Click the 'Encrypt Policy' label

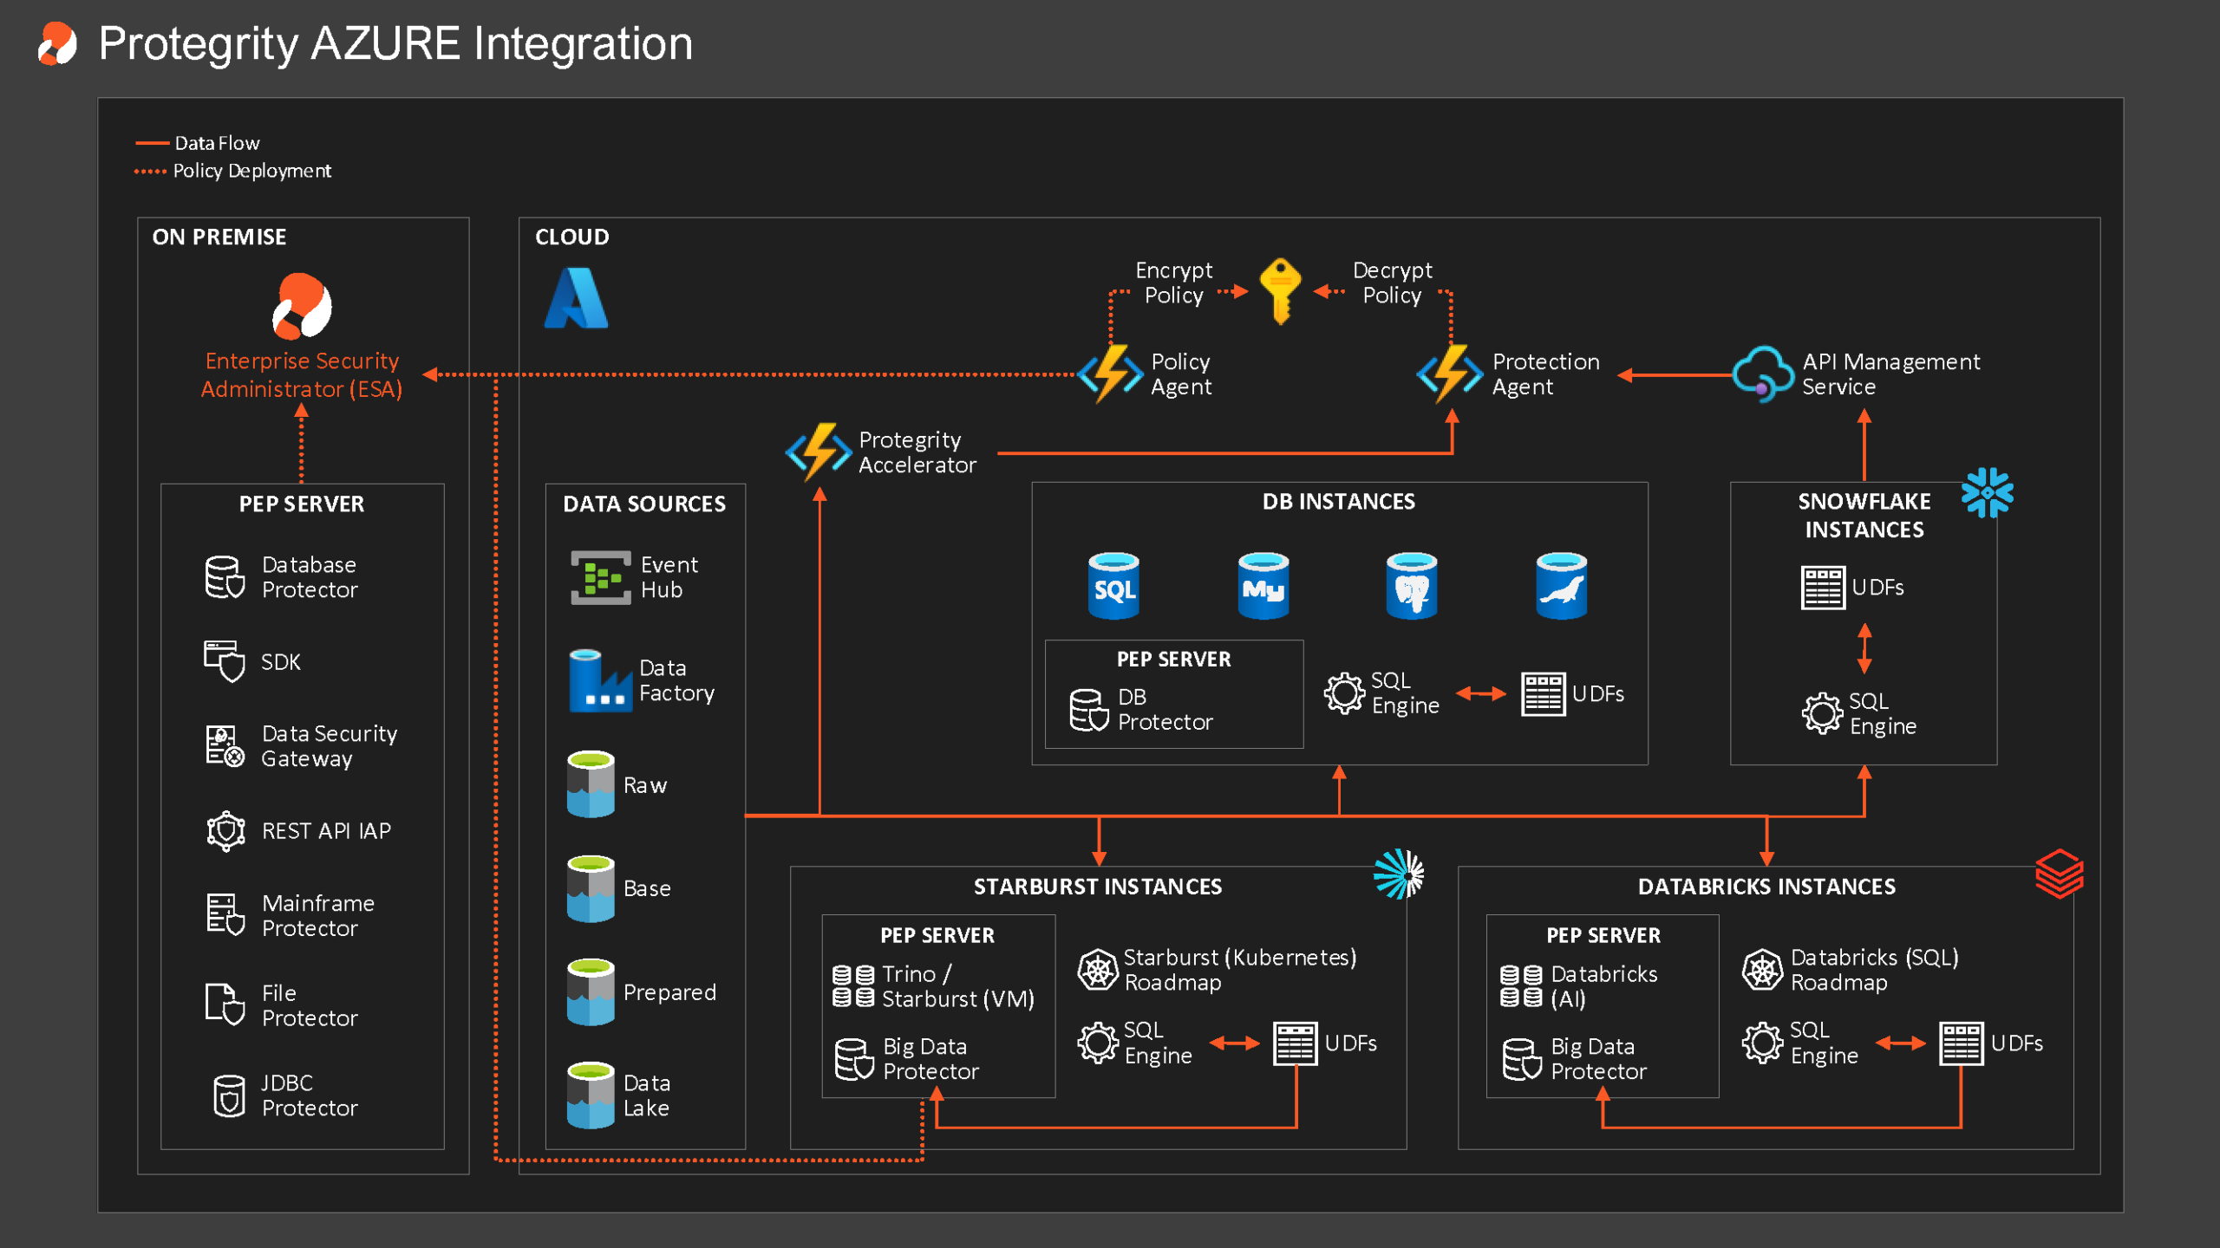1174,283
